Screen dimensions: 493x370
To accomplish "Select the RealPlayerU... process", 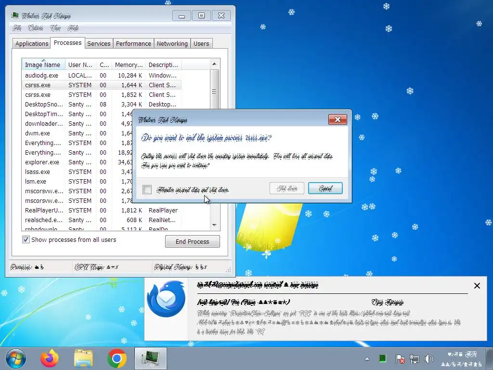I will click(x=102, y=210).
